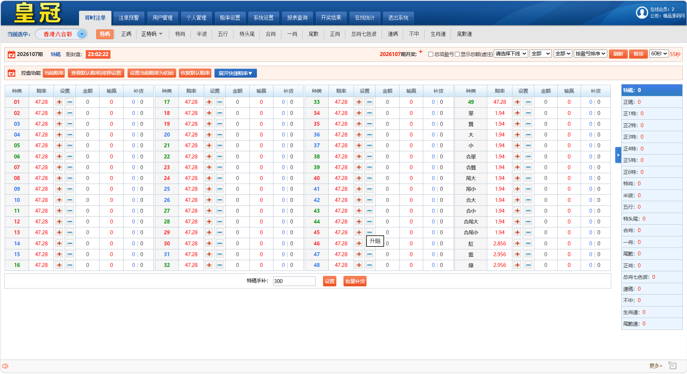Open the 请选择下线 dropdown
687x374 pixels.
(x=511, y=54)
